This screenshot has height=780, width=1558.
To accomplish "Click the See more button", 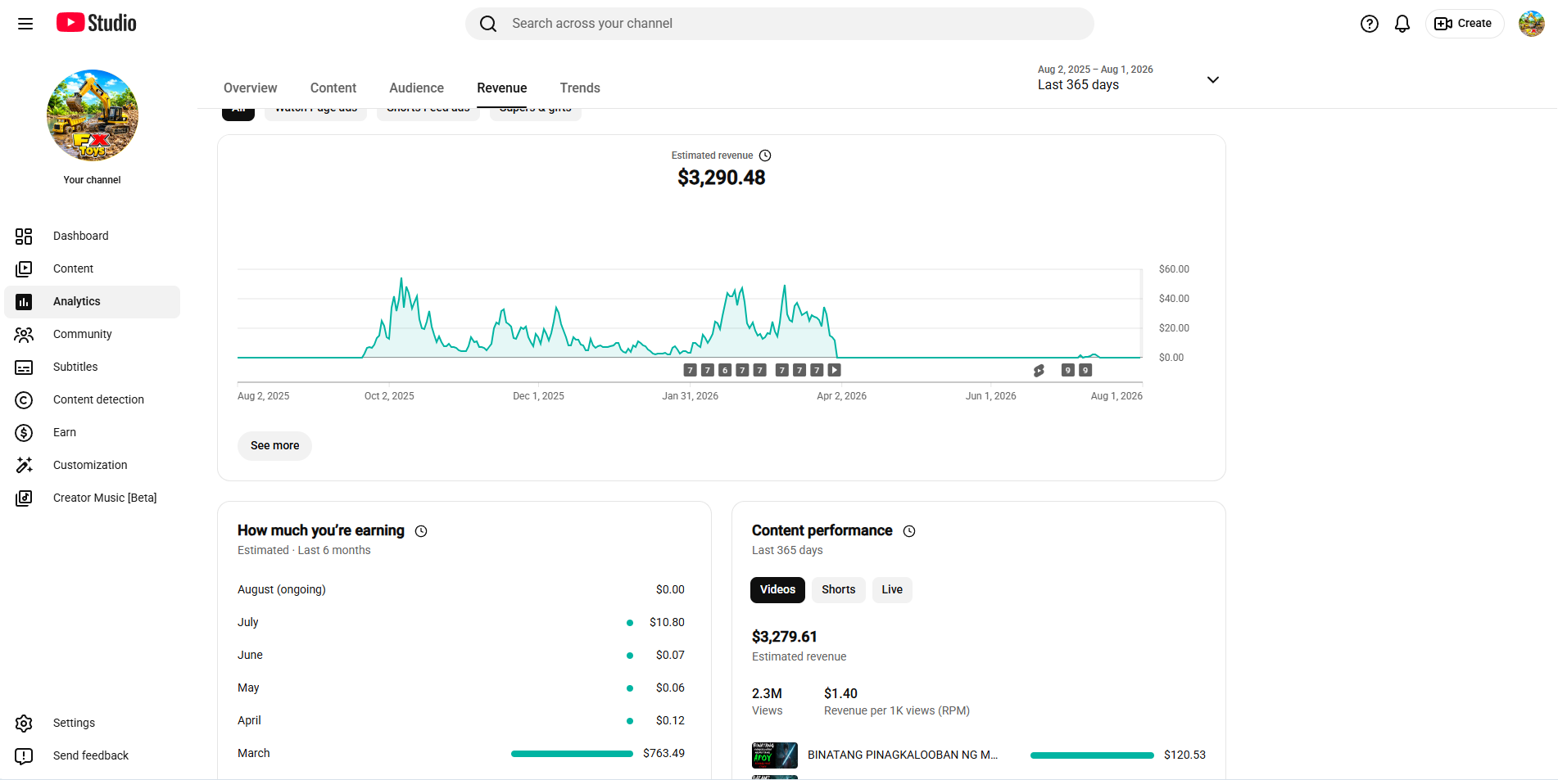I will [x=274, y=446].
